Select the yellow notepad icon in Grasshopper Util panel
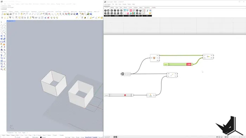The width and height of the screenshot is (246, 138). [150, 13]
